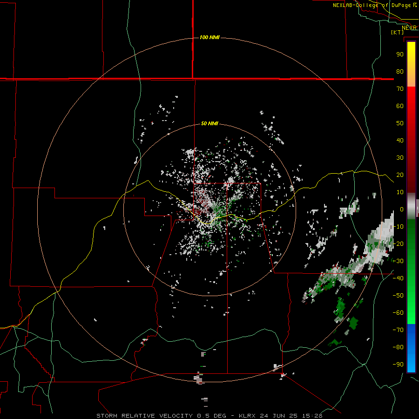Click the product title 'STORM RELATIVE VELOCITY 0.5 DEG'
The image size is (419, 419).
161,416
